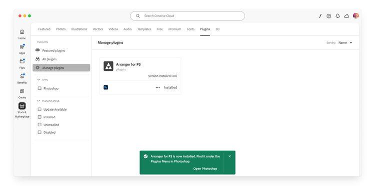375x194 pixels.
Task: Switch to the Illustrations tab
Action: 79,29
